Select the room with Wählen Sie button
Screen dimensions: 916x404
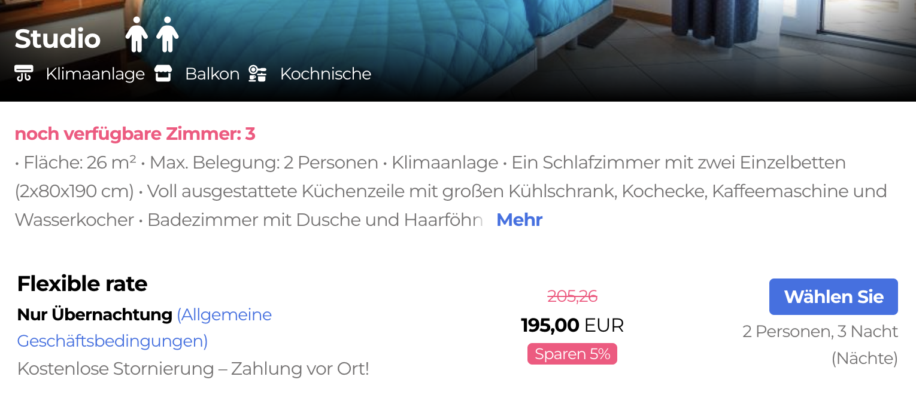coord(833,296)
